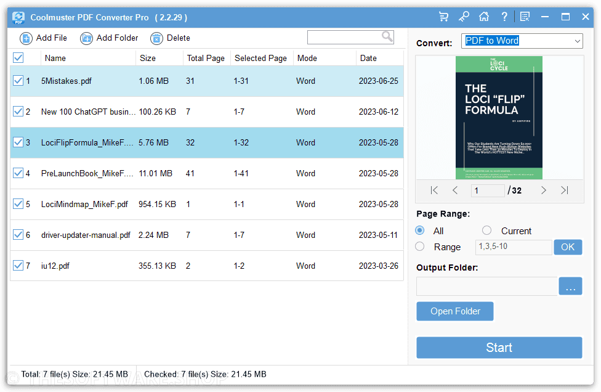Click the 954.15 KB size cell
This screenshot has height=392, width=601.
coord(157,204)
